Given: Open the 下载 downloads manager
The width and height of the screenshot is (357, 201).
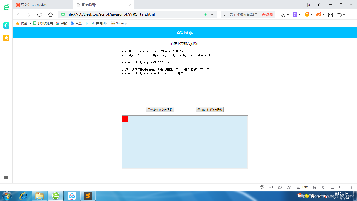Looking at the screenshot, I should point(302,187).
